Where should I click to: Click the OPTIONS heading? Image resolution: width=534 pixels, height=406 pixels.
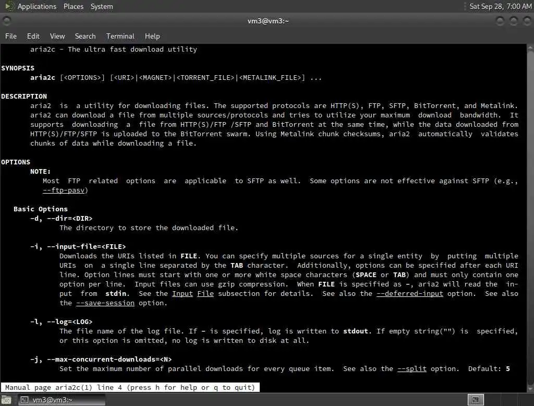15,162
